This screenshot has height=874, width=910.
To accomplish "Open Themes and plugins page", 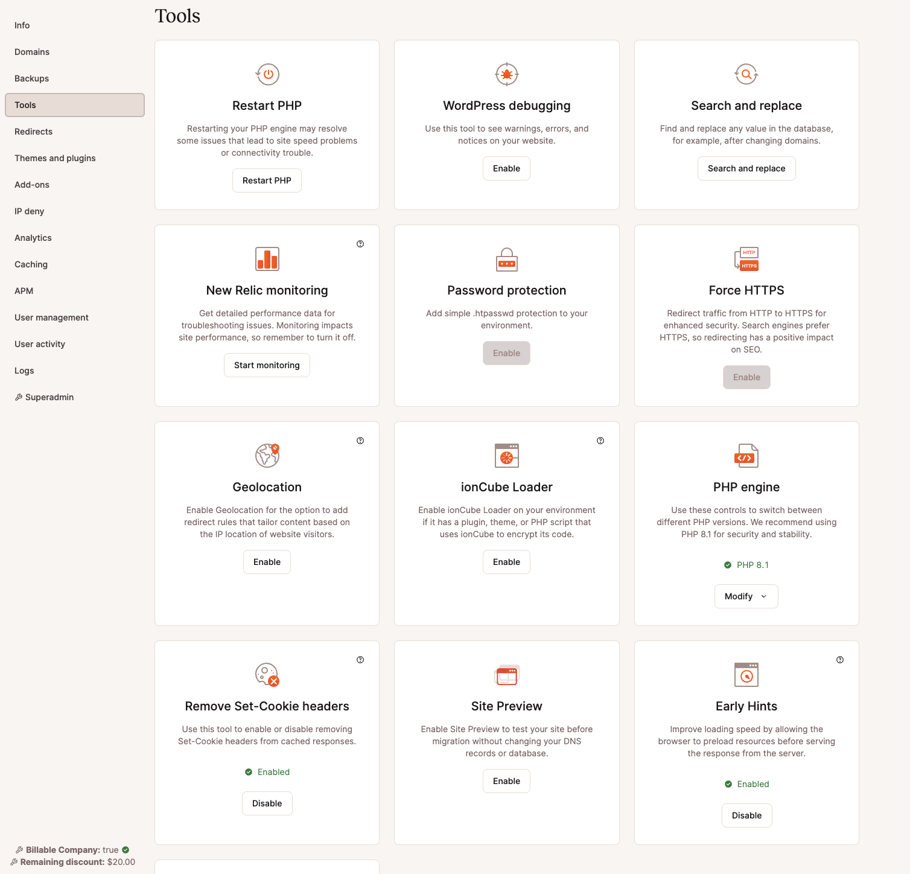I will click(x=75, y=158).
